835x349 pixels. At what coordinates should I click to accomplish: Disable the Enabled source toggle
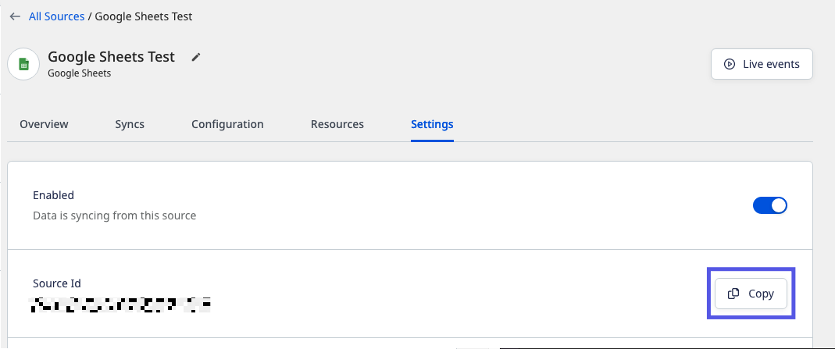[769, 205]
